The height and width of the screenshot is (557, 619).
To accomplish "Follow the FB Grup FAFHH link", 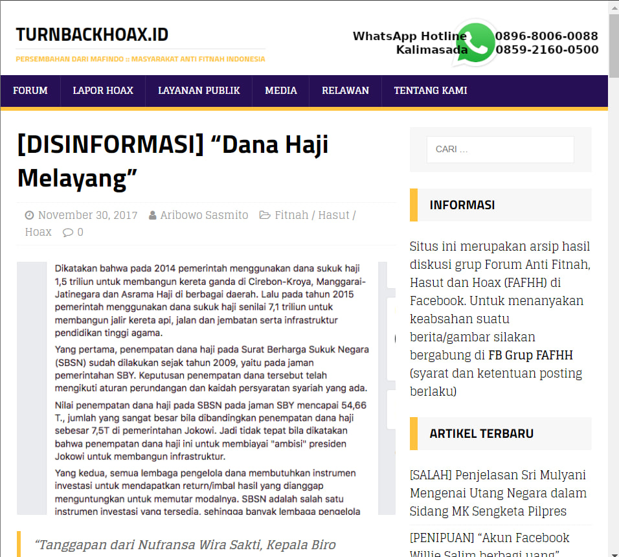I will click(530, 356).
